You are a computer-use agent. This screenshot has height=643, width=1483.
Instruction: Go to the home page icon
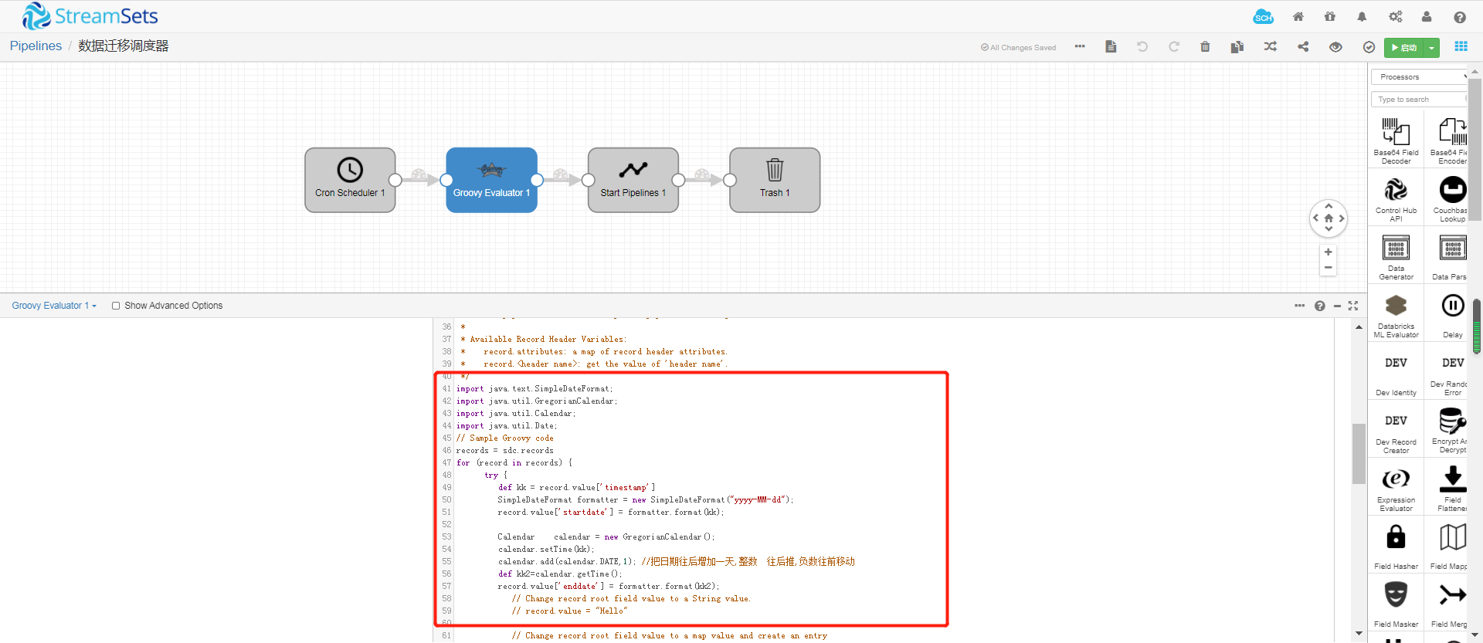coord(1298,17)
